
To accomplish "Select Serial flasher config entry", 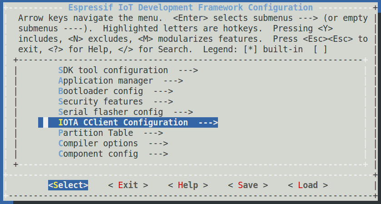I will (x=126, y=112).
